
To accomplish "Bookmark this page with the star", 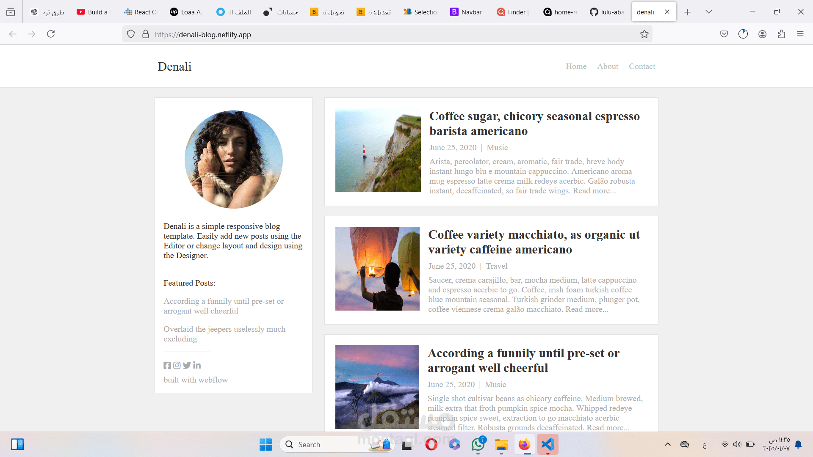I will [644, 34].
